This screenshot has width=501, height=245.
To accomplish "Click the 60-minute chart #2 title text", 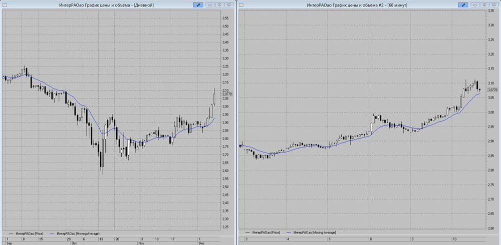I will pyautogui.click(x=357, y=5).
